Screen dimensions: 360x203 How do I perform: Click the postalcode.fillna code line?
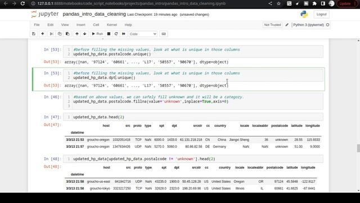(x=151, y=101)
